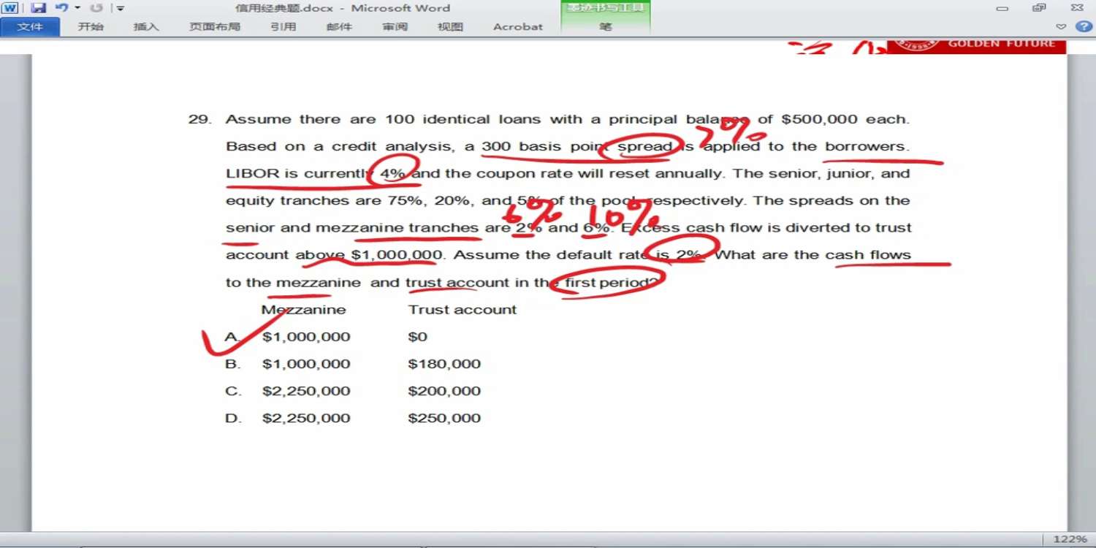This screenshot has height=548, width=1096.
Task: Click the $180,000 trust account value
Action: pyautogui.click(x=444, y=364)
